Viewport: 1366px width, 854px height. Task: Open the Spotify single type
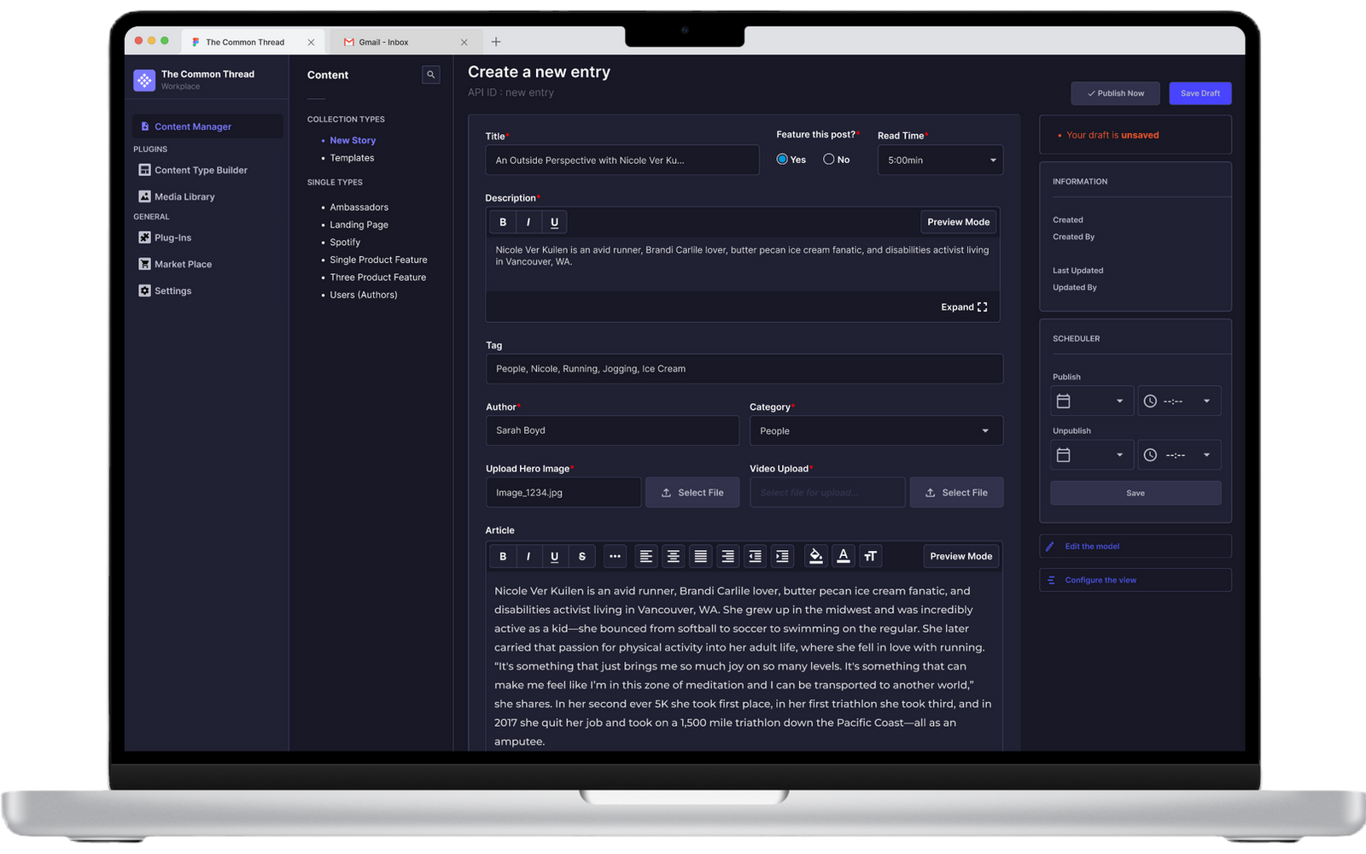345,243
